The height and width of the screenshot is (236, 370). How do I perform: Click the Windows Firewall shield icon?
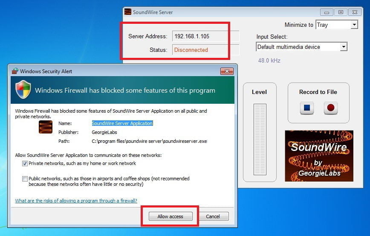[x=23, y=90]
